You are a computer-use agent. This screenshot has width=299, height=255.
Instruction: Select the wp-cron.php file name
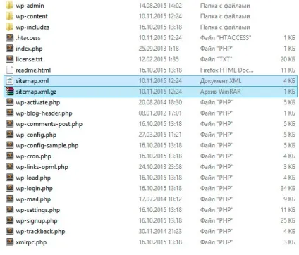click(33, 156)
